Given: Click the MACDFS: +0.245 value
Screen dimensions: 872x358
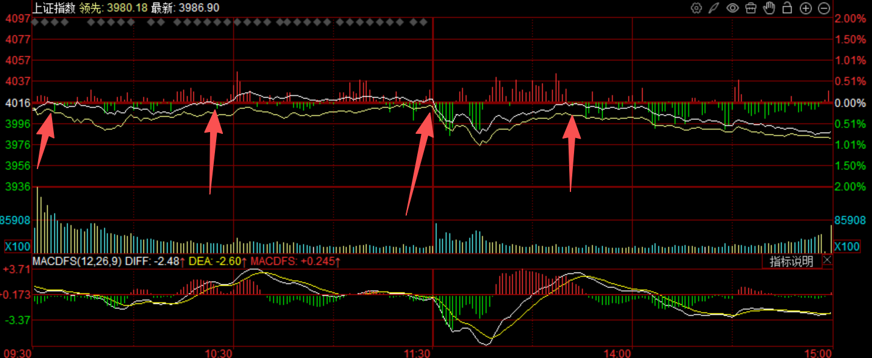Looking at the screenshot, I should [296, 261].
